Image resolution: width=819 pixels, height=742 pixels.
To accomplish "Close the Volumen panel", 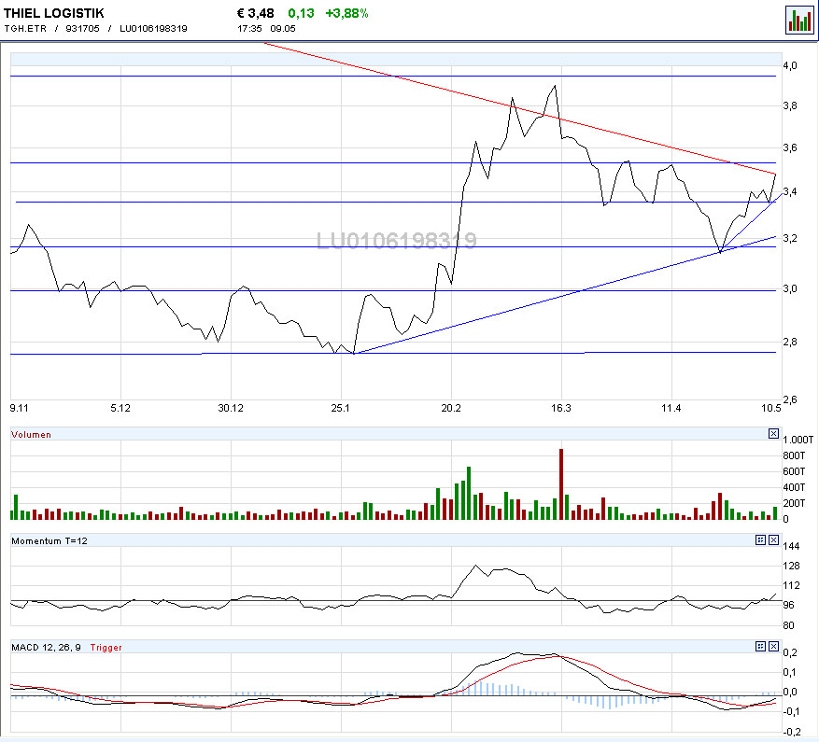I will (x=773, y=434).
